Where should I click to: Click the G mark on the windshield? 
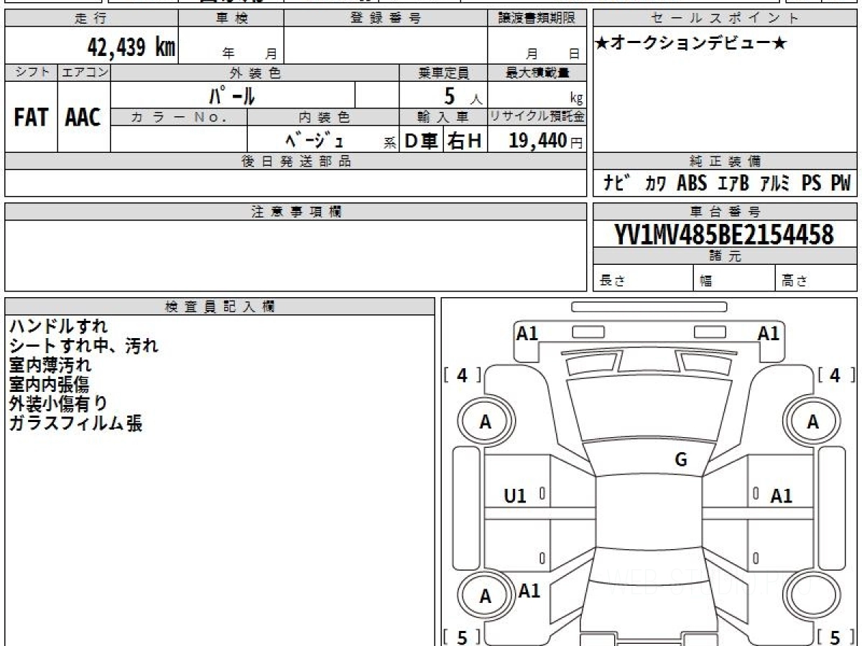(x=681, y=460)
